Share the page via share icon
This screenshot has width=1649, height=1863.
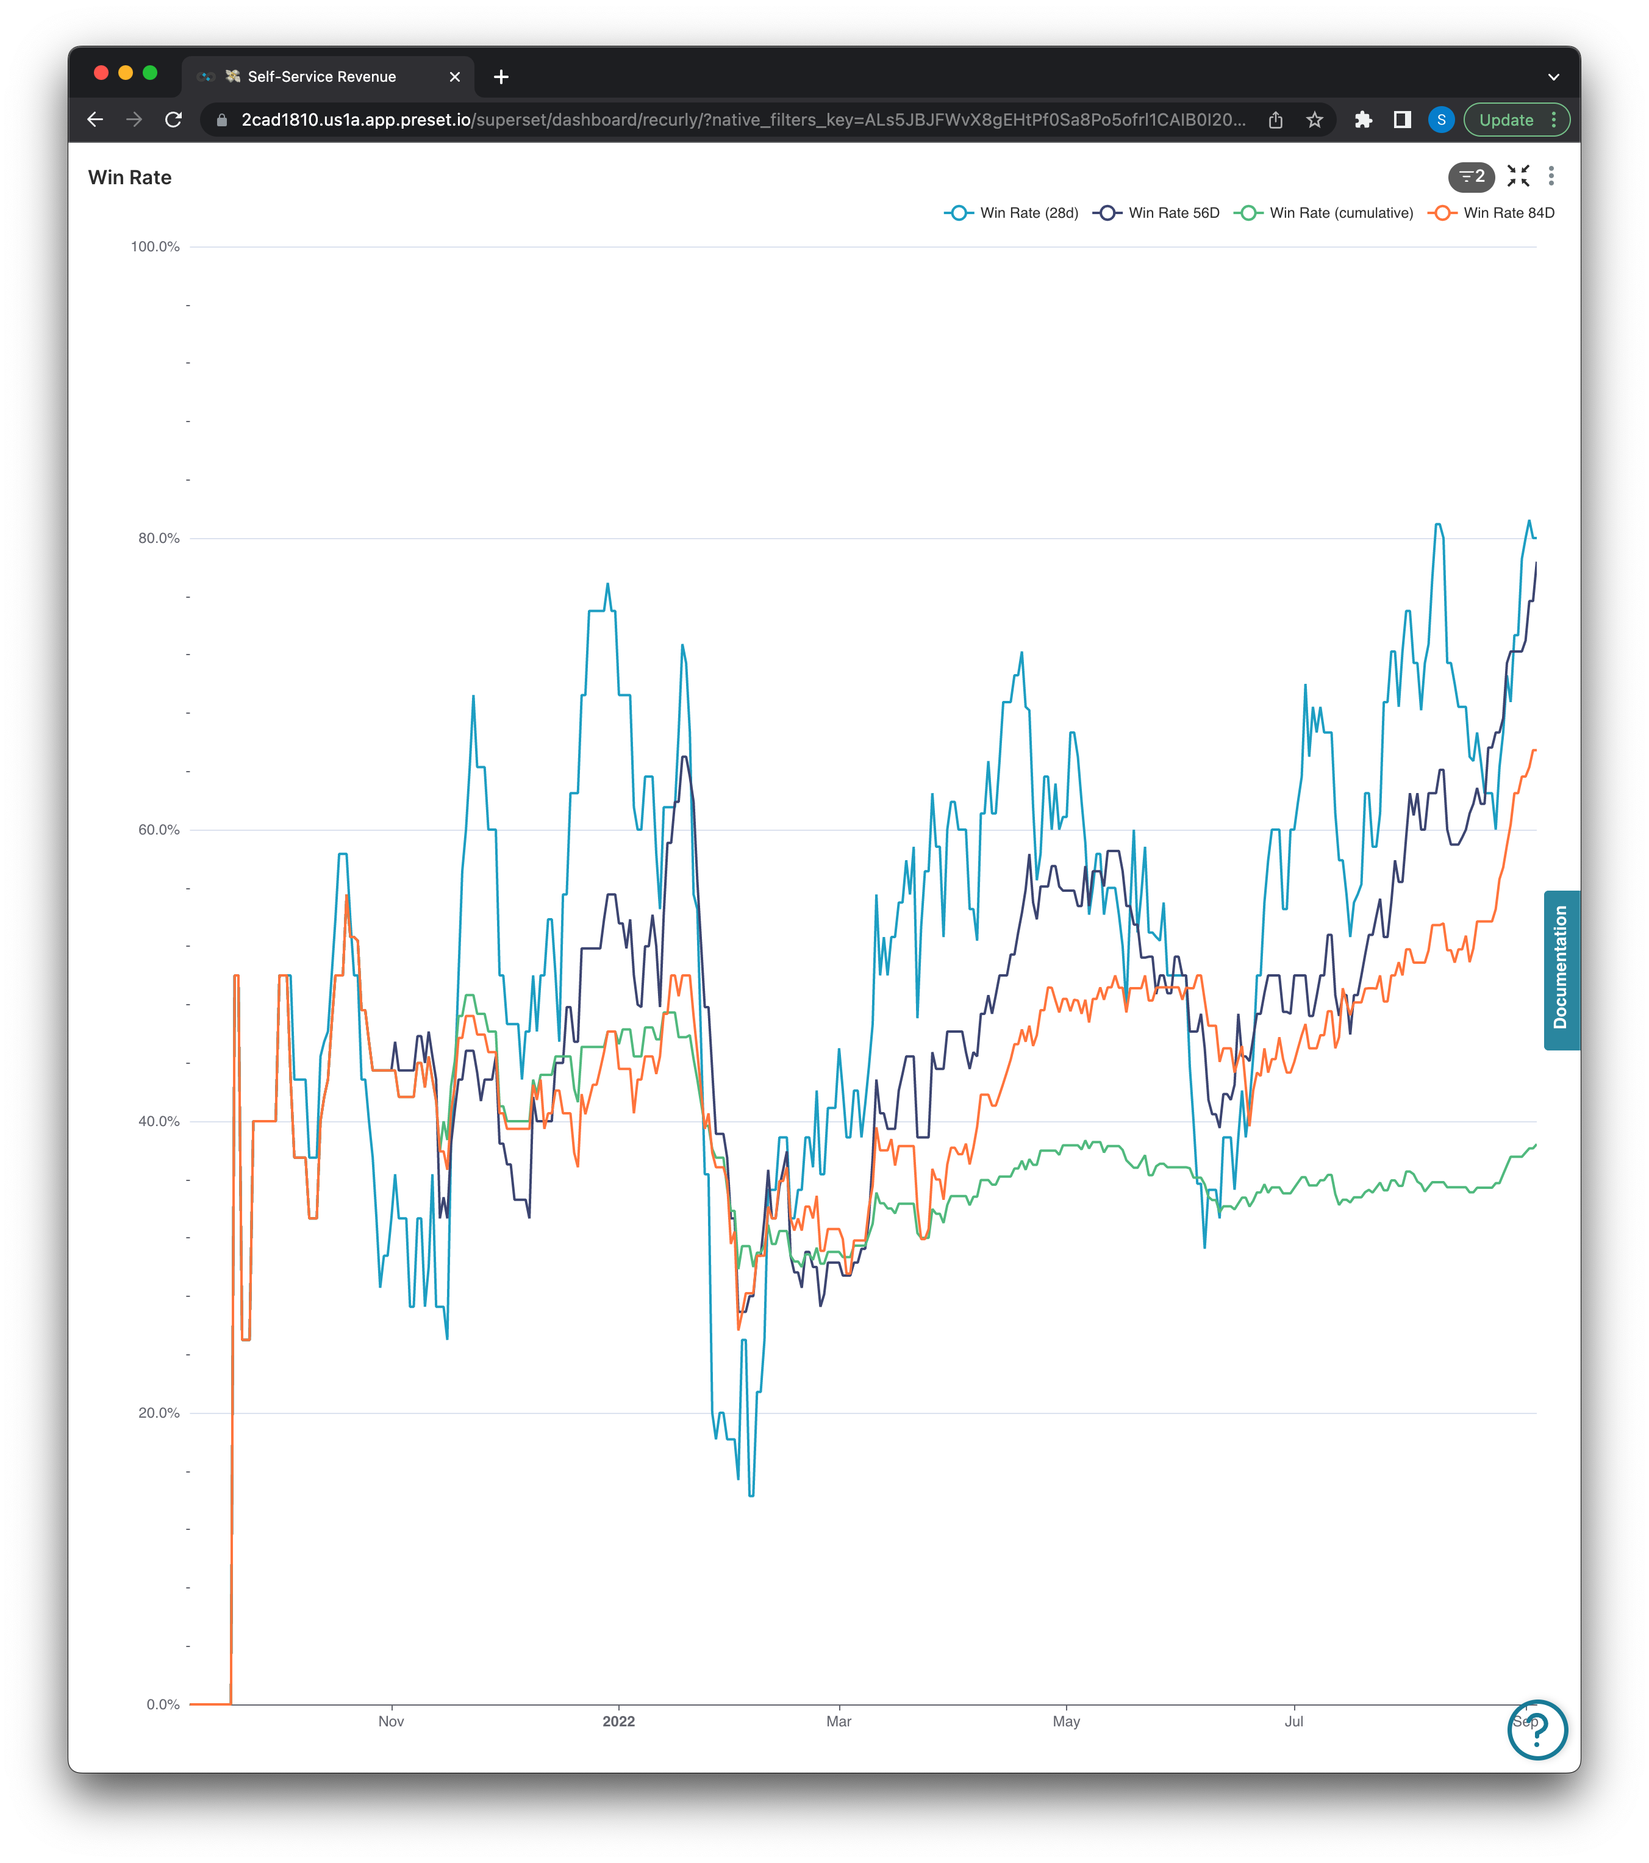(x=1275, y=120)
